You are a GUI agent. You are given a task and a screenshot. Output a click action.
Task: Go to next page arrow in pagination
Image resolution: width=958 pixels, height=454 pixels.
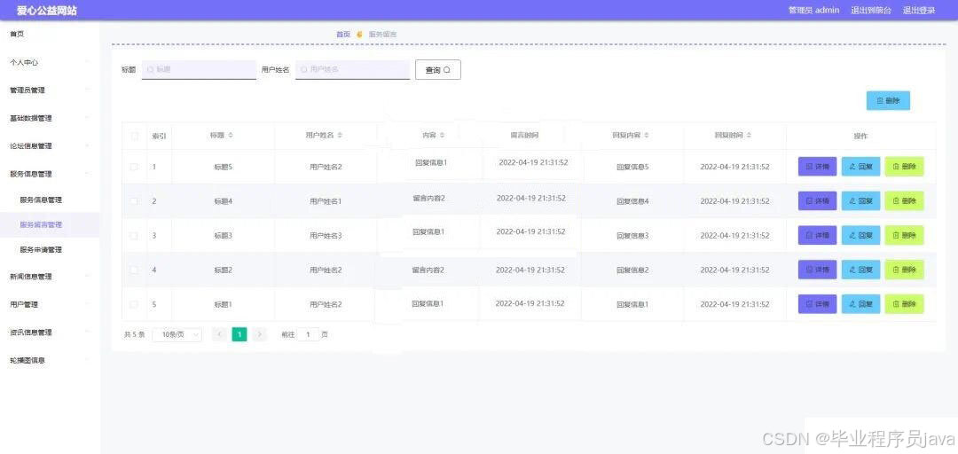(260, 334)
